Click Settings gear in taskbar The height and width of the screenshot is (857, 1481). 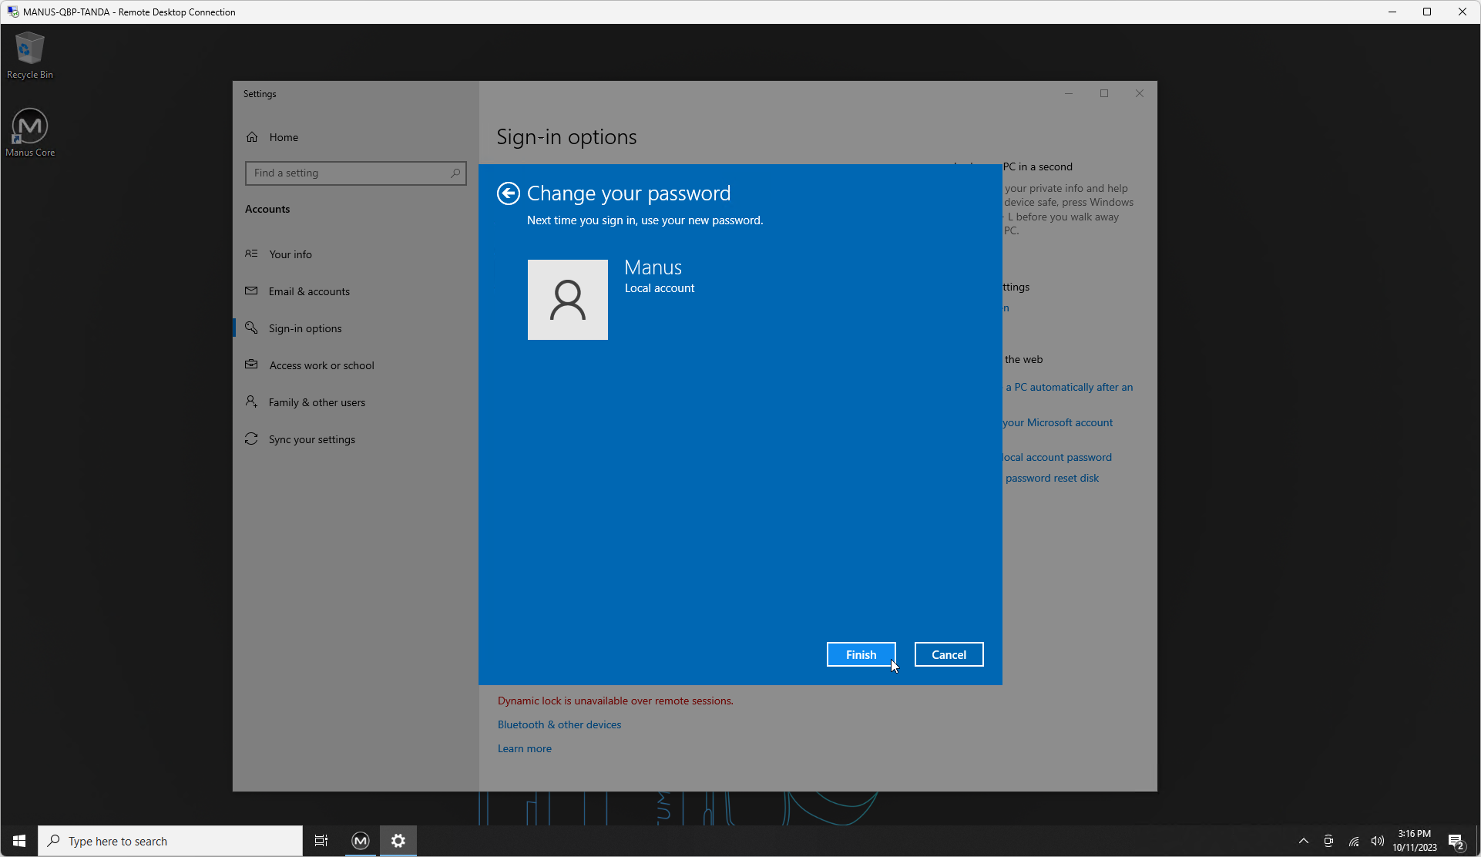[x=398, y=841]
